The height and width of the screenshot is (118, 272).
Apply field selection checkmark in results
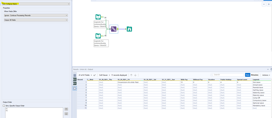(94, 75)
